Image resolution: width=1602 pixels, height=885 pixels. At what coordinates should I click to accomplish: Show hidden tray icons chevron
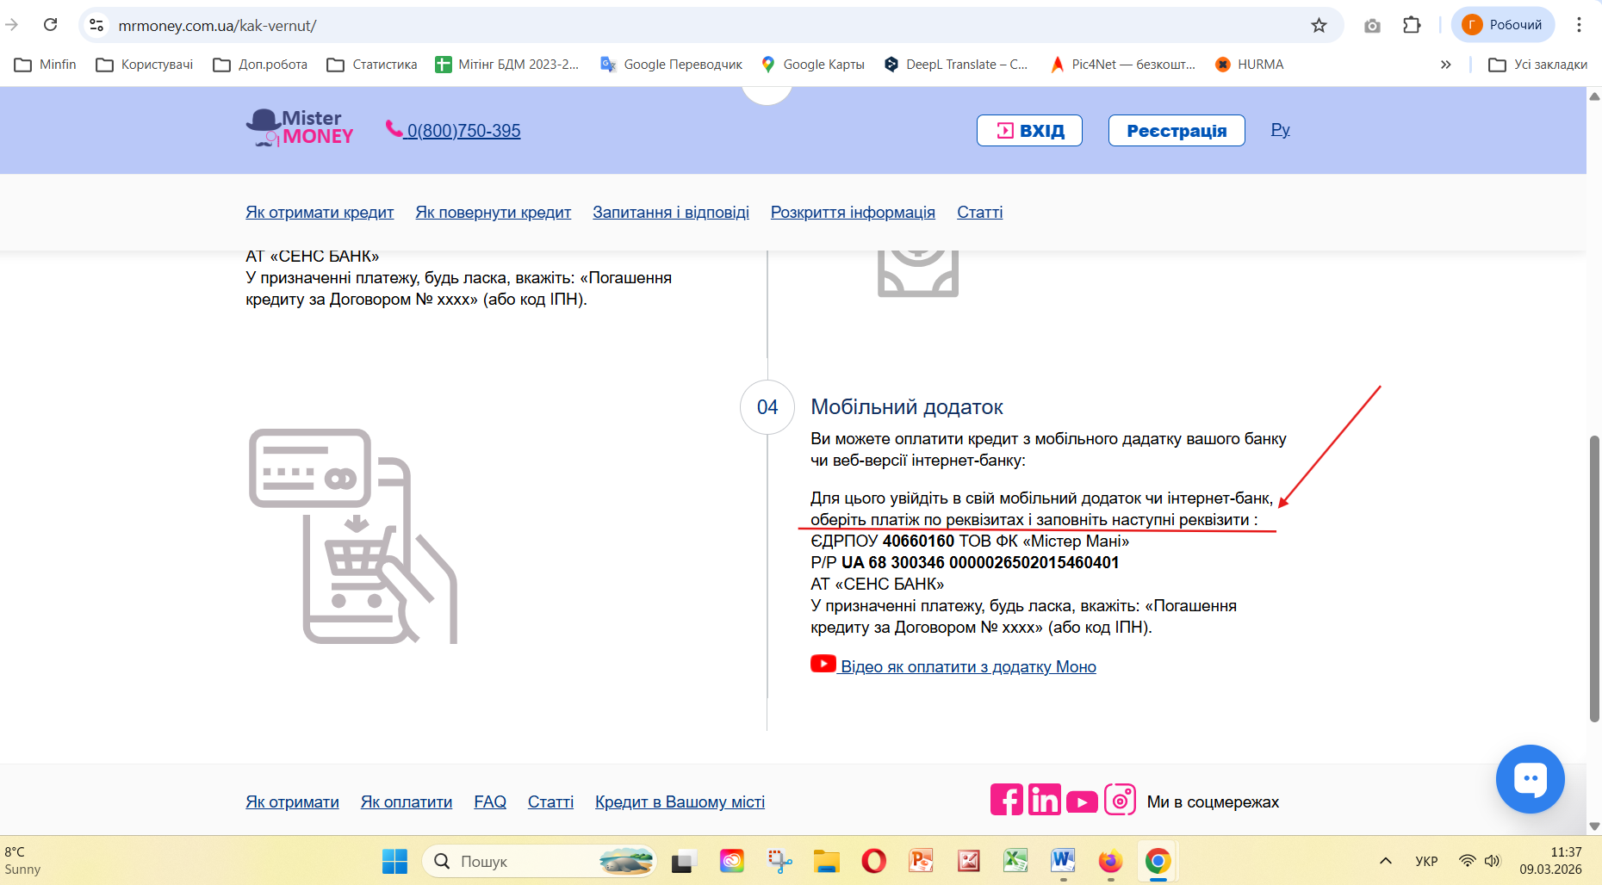(x=1386, y=861)
